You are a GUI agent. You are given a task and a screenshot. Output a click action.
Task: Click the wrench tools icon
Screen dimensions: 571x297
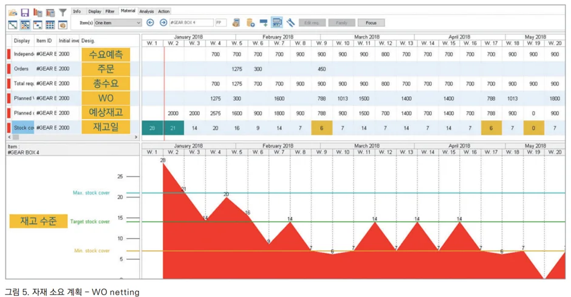tap(291, 23)
